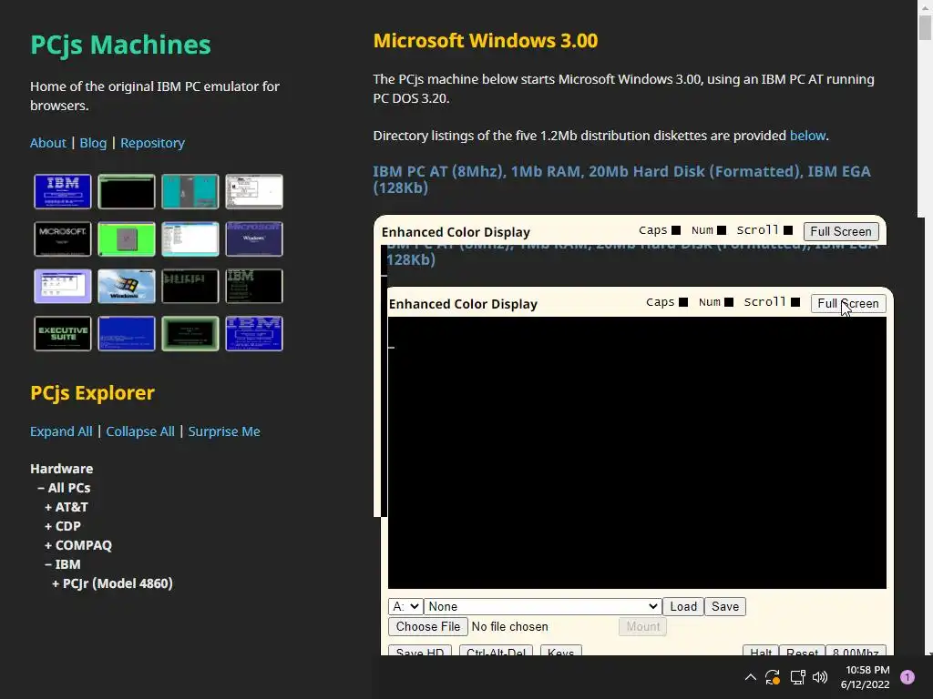Open the A: drive selector dropdown
This screenshot has height=699, width=933.
(405, 606)
